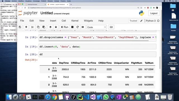The height and width of the screenshot is (101, 179).
Task: Click into cell In [19] df.insert code
Action: point(98,47)
